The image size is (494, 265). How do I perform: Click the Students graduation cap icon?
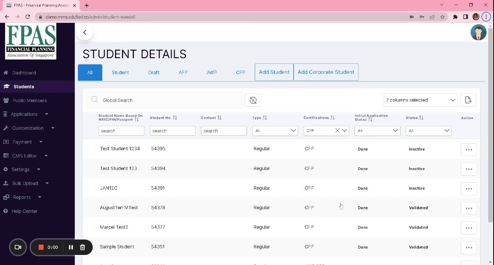click(6, 87)
